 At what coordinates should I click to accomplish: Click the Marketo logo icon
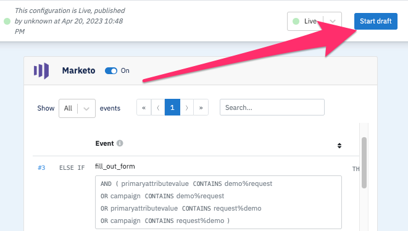(41, 70)
